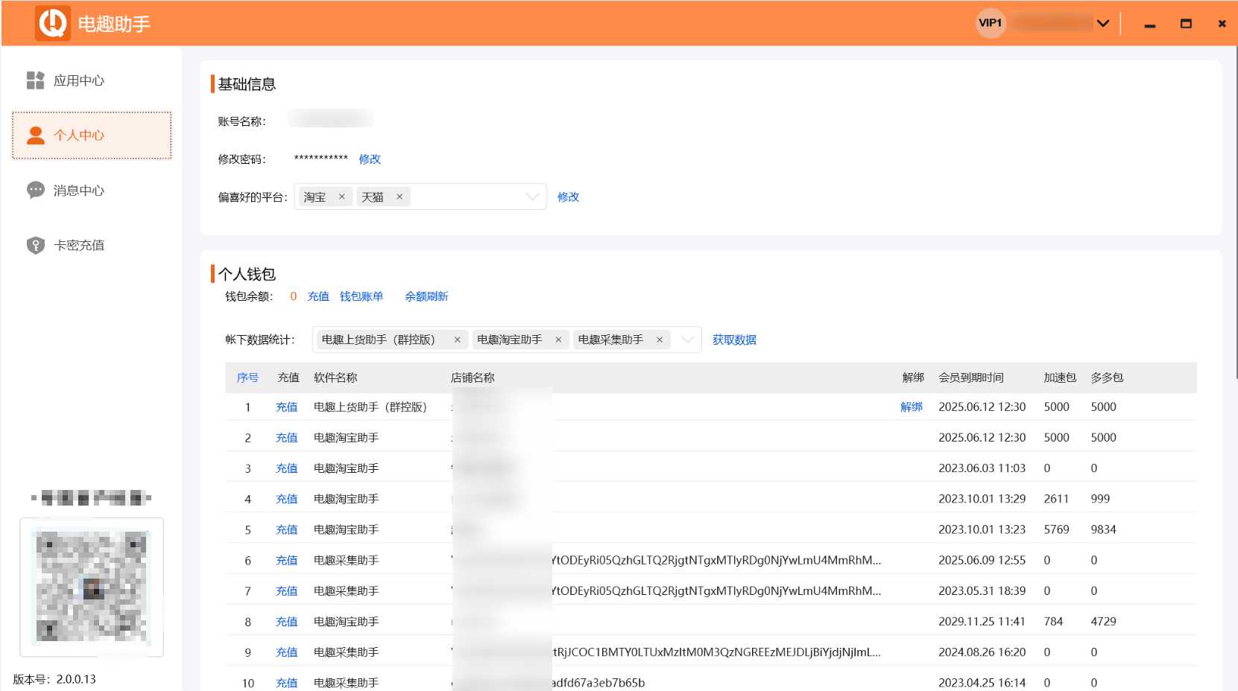1238x691 pixels.
Task: Remove 淘宝 tag from preferred platforms
Action: pyautogui.click(x=341, y=197)
